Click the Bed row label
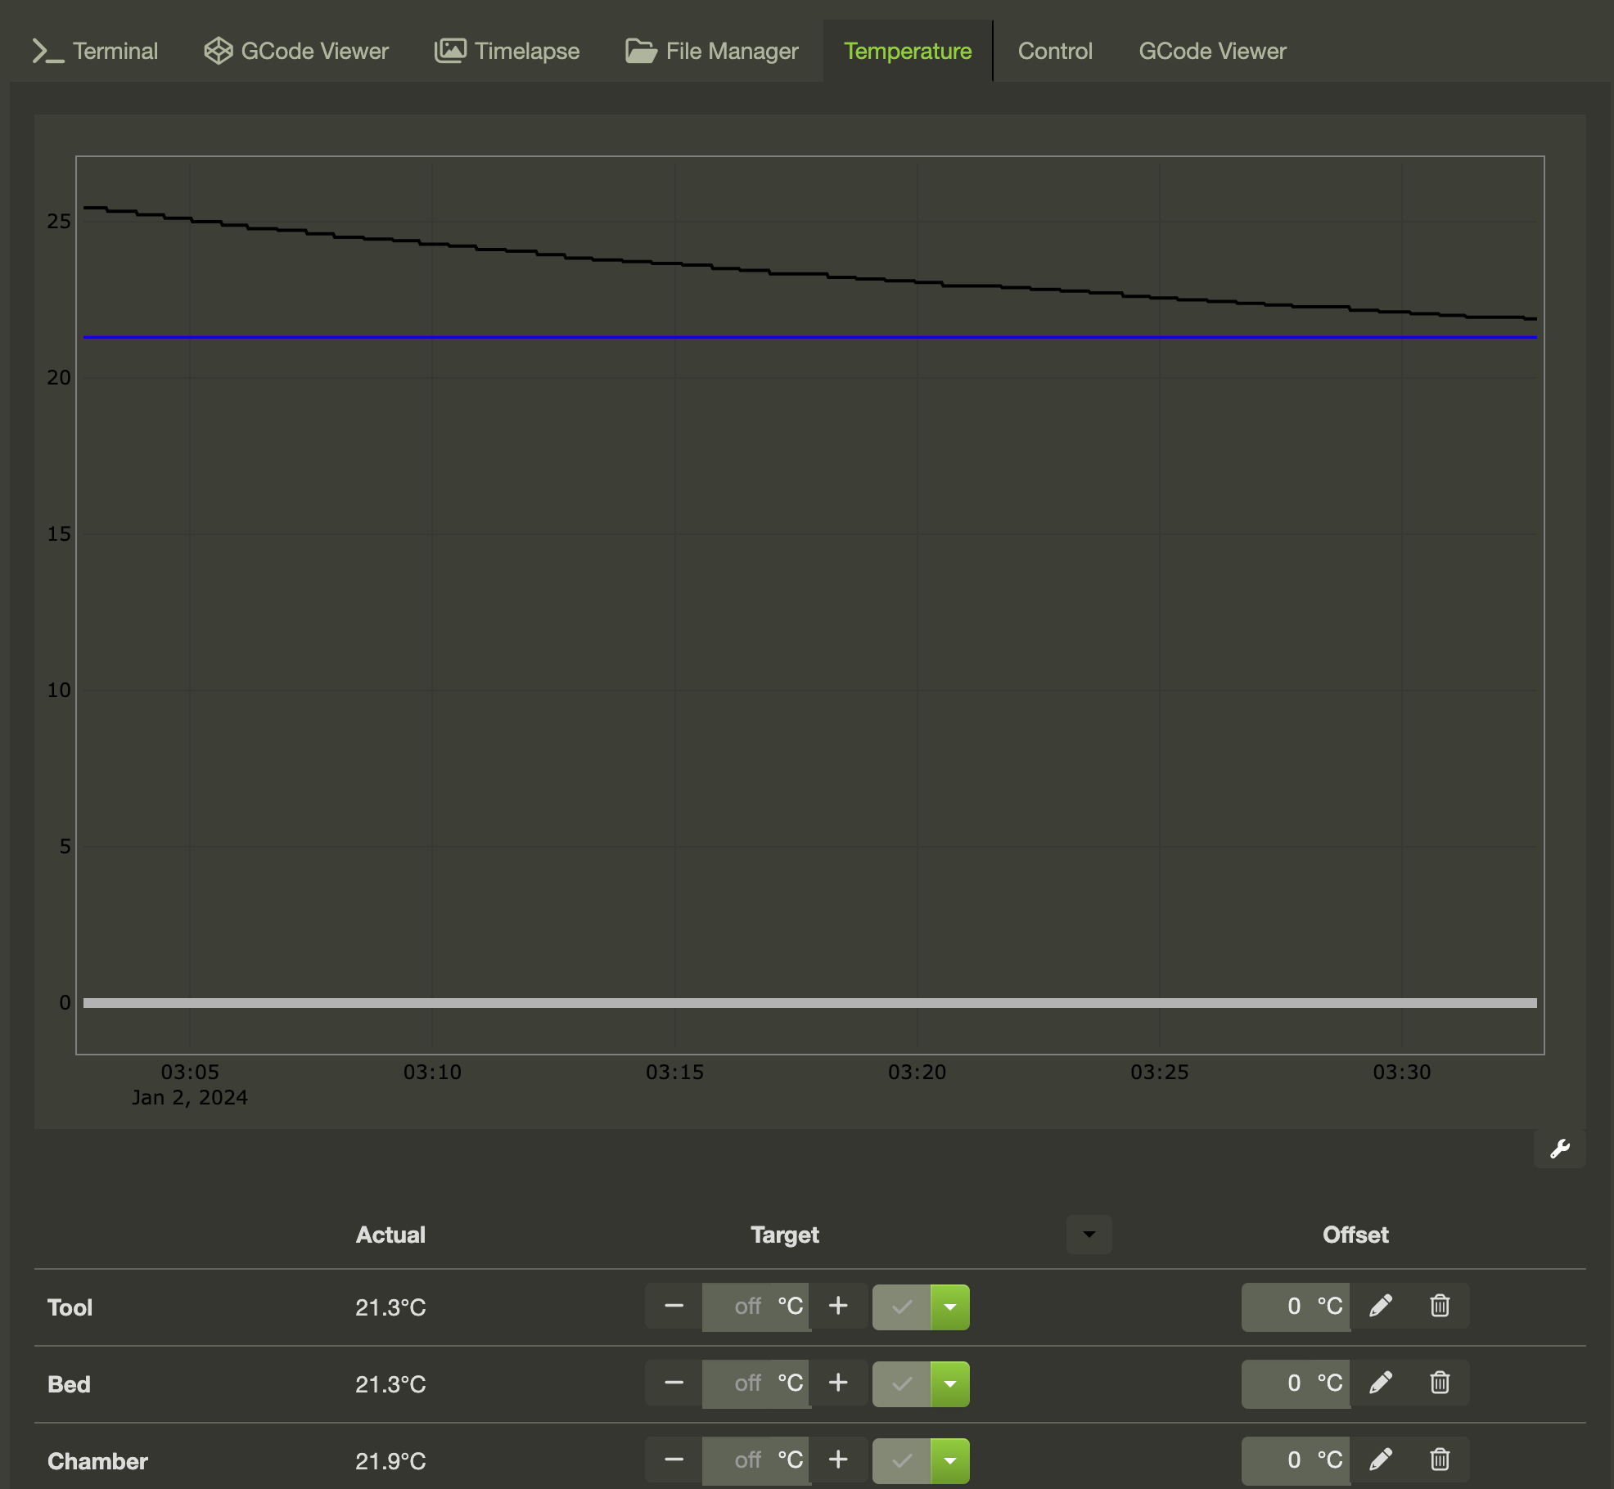Image resolution: width=1614 pixels, height=1489 pixels. (69, 1384)
